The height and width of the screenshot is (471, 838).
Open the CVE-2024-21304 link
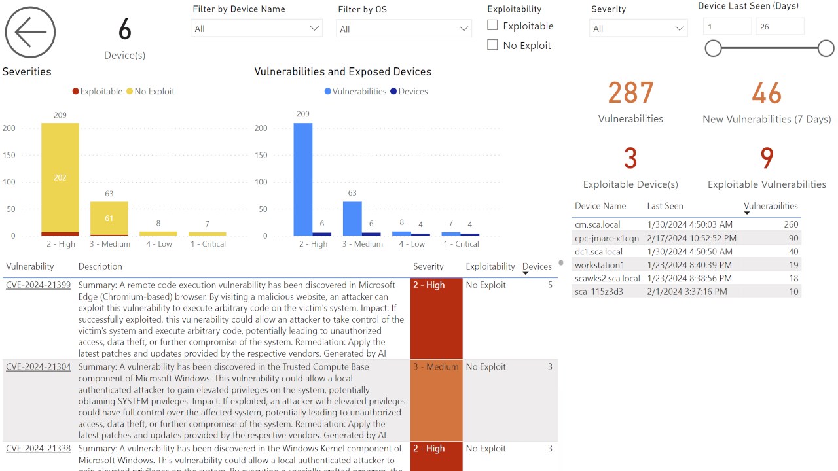[x=38, y=367]
